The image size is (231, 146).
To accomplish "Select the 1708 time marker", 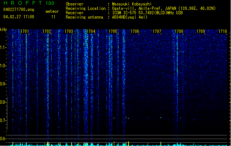I will [x=179, y=31].
